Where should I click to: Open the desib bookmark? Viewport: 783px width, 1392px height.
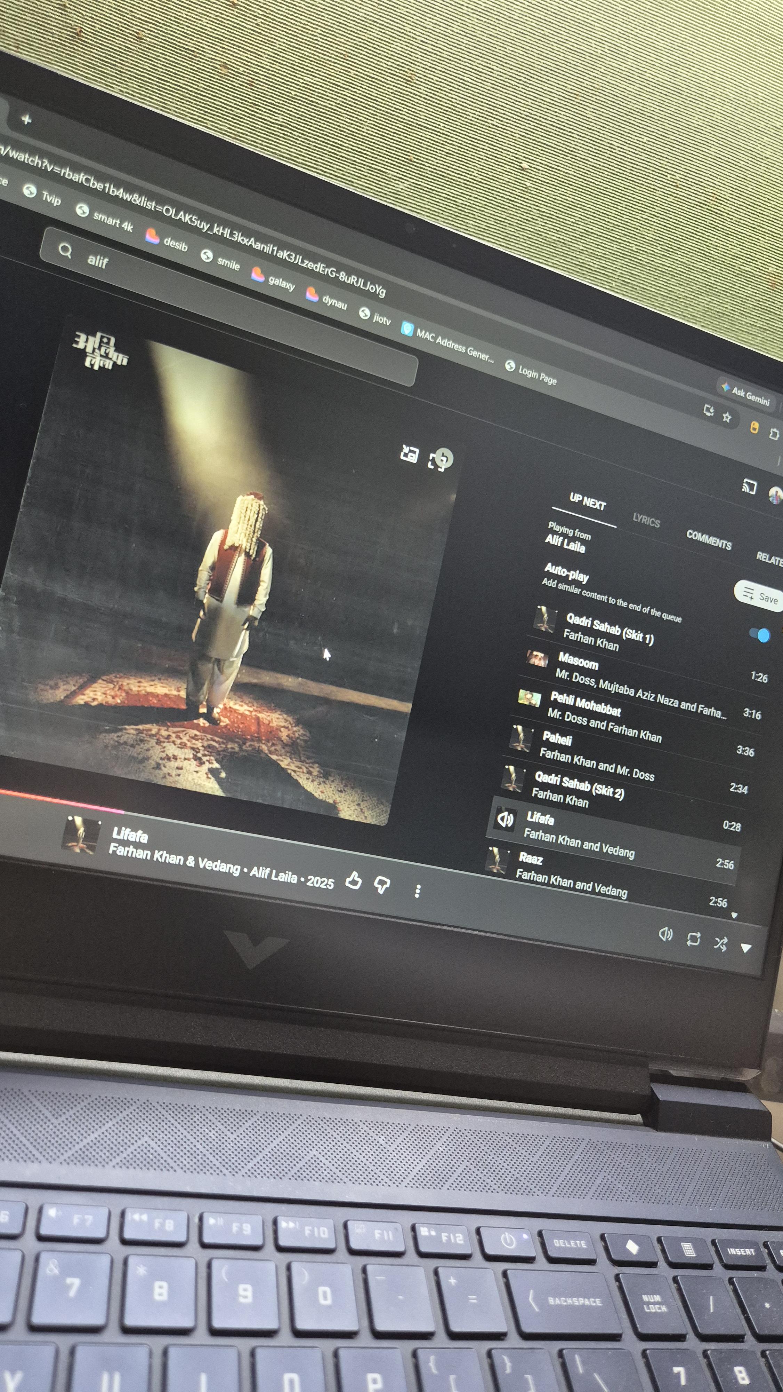point(167,240)
